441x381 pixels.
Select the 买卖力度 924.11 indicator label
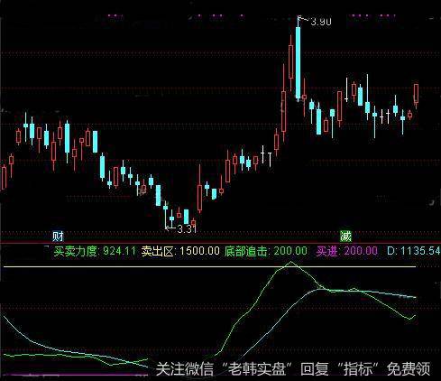pos(95,251)
